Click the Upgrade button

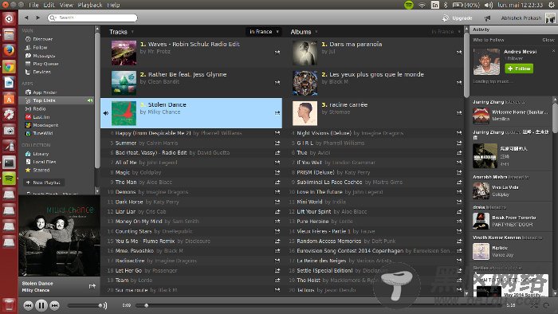point(458,18)
